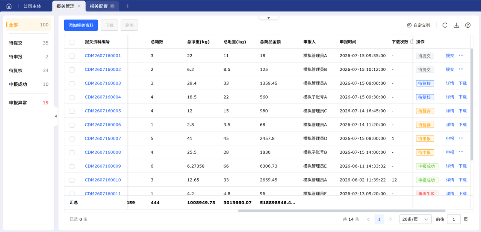This screenshot has width=481, height=232.
Task: Click the 2457.8 amount cell
Action: [x=267, y=138]
